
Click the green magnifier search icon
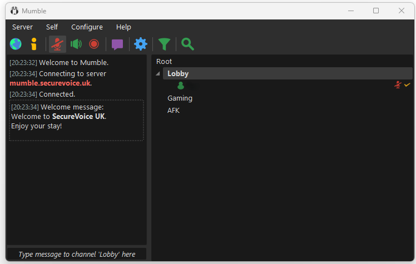[187, 44]
